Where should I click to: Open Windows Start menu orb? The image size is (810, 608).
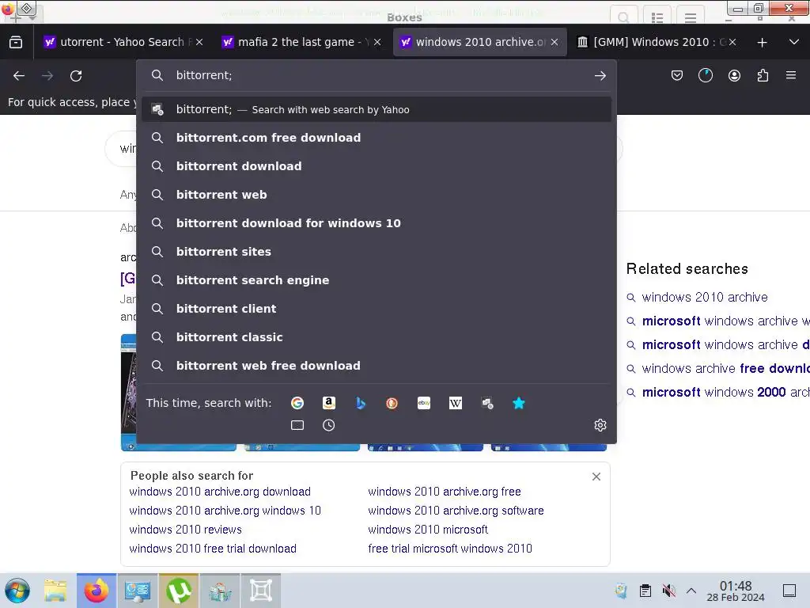tap(17, 591)
